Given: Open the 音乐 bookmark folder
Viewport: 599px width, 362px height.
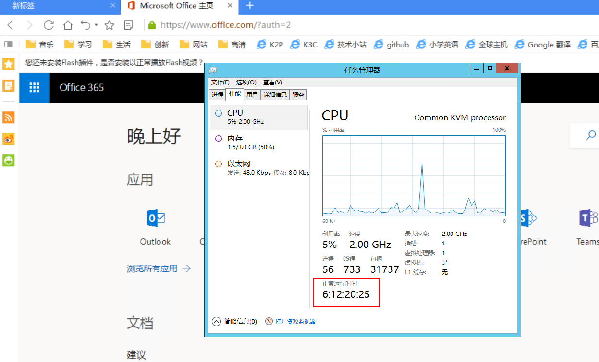Looking at the screenshot, I should [x=40, y=45].
